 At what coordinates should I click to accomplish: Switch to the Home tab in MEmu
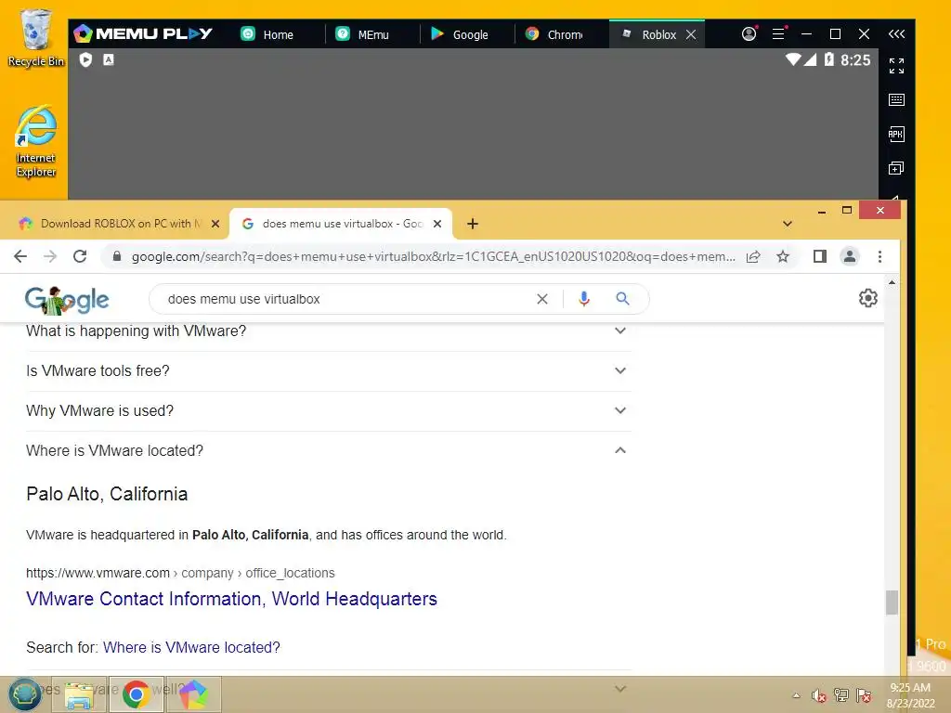267,34
